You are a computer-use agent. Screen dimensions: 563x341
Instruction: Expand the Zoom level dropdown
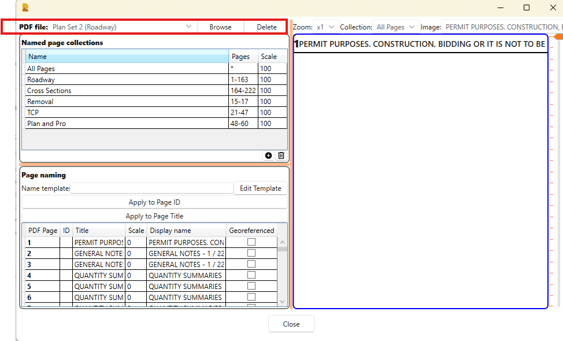pyautogui.click(x=326, y=27)
